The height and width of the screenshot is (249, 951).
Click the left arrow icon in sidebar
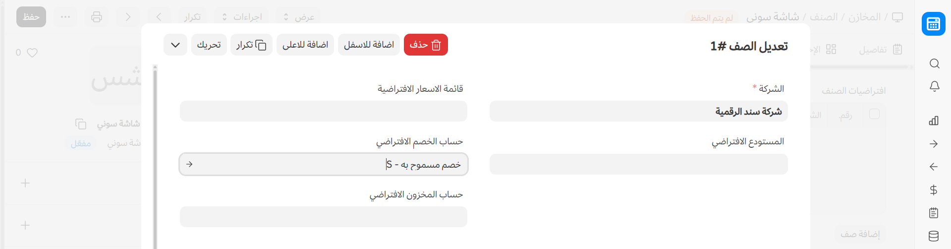(934, 167)
